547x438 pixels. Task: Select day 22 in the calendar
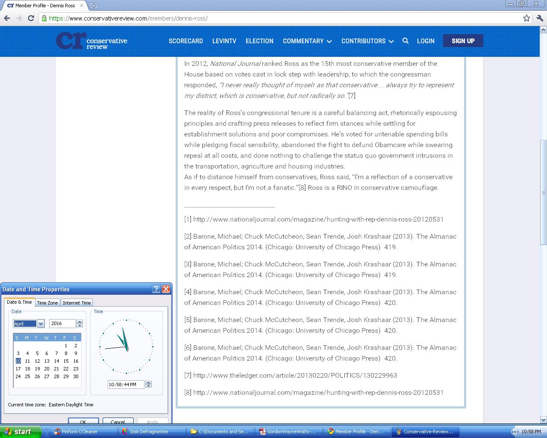(66, 369)
